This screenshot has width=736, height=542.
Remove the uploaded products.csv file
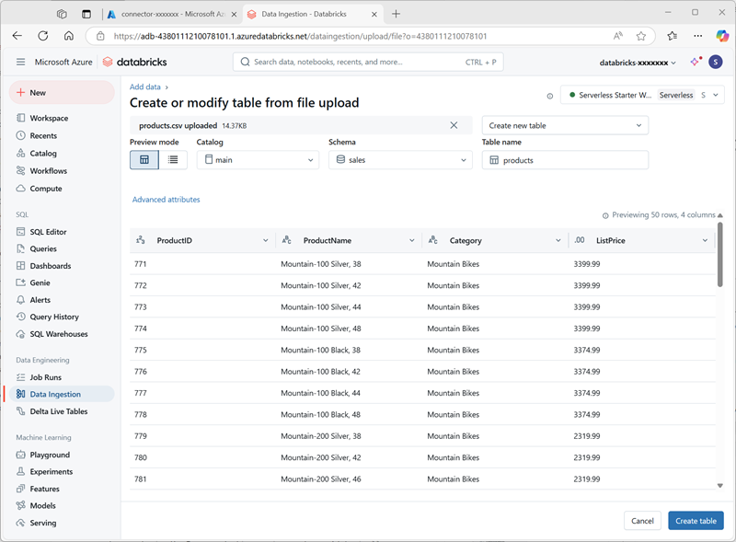pos(454,125)
